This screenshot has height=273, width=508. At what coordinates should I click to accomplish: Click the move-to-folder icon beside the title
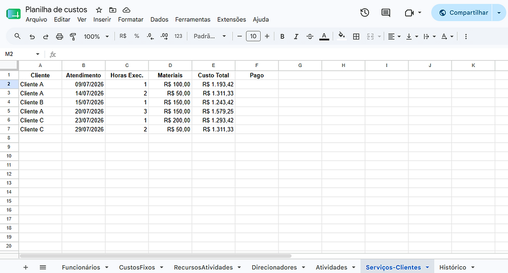(112, 10)
